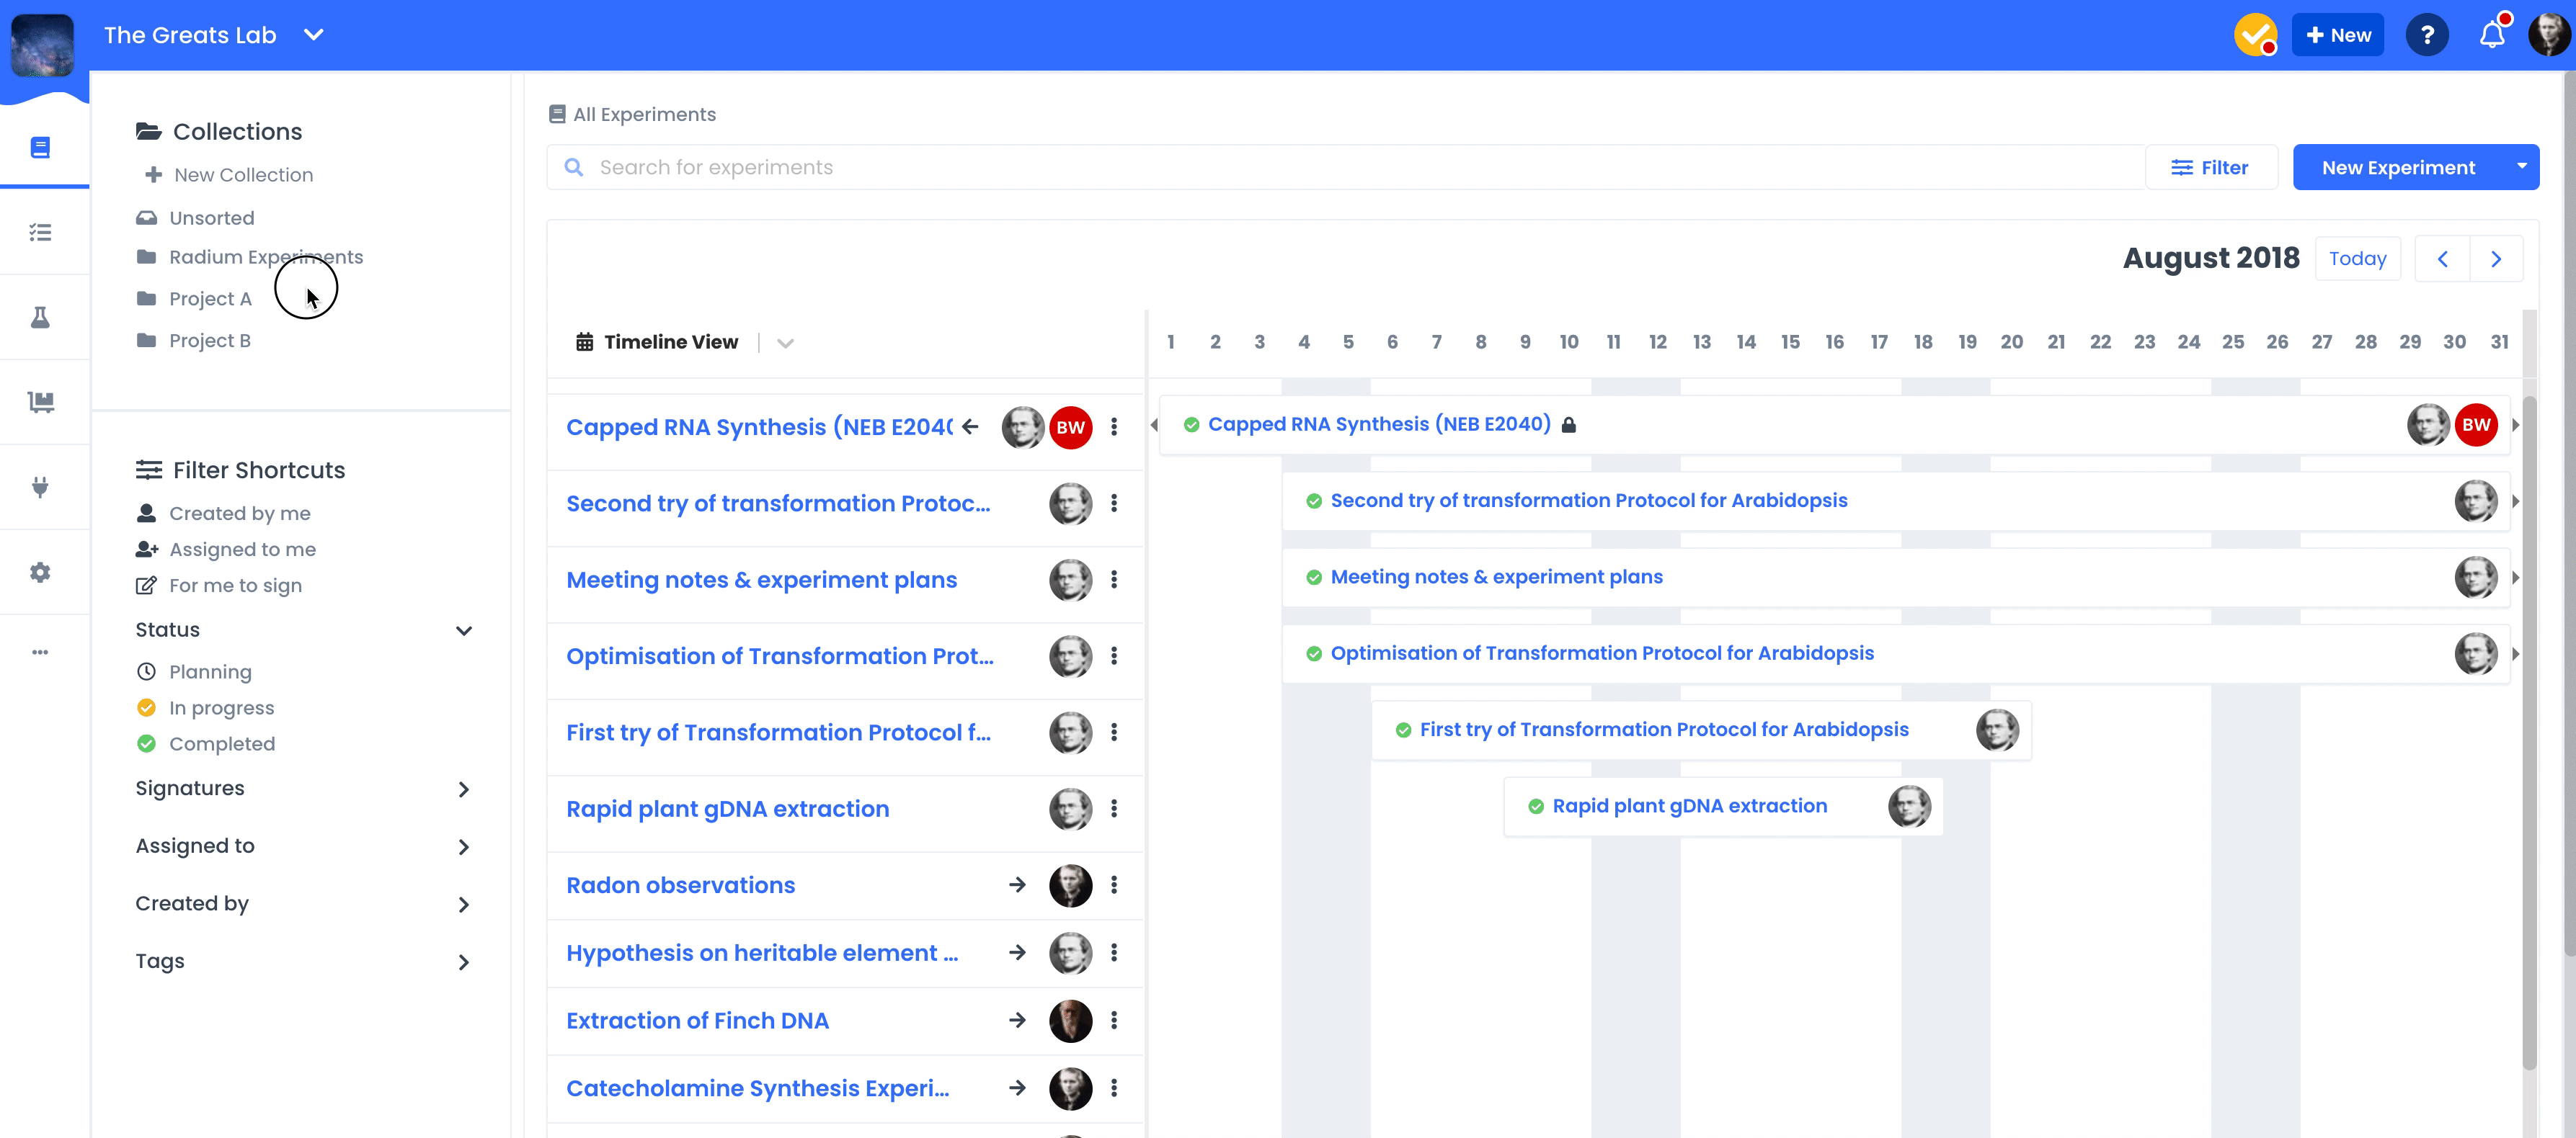Viewport: 2576px width, 1138px height.
Task: Open the Timeline View dropdown arrow
Action: coord(785,343)
